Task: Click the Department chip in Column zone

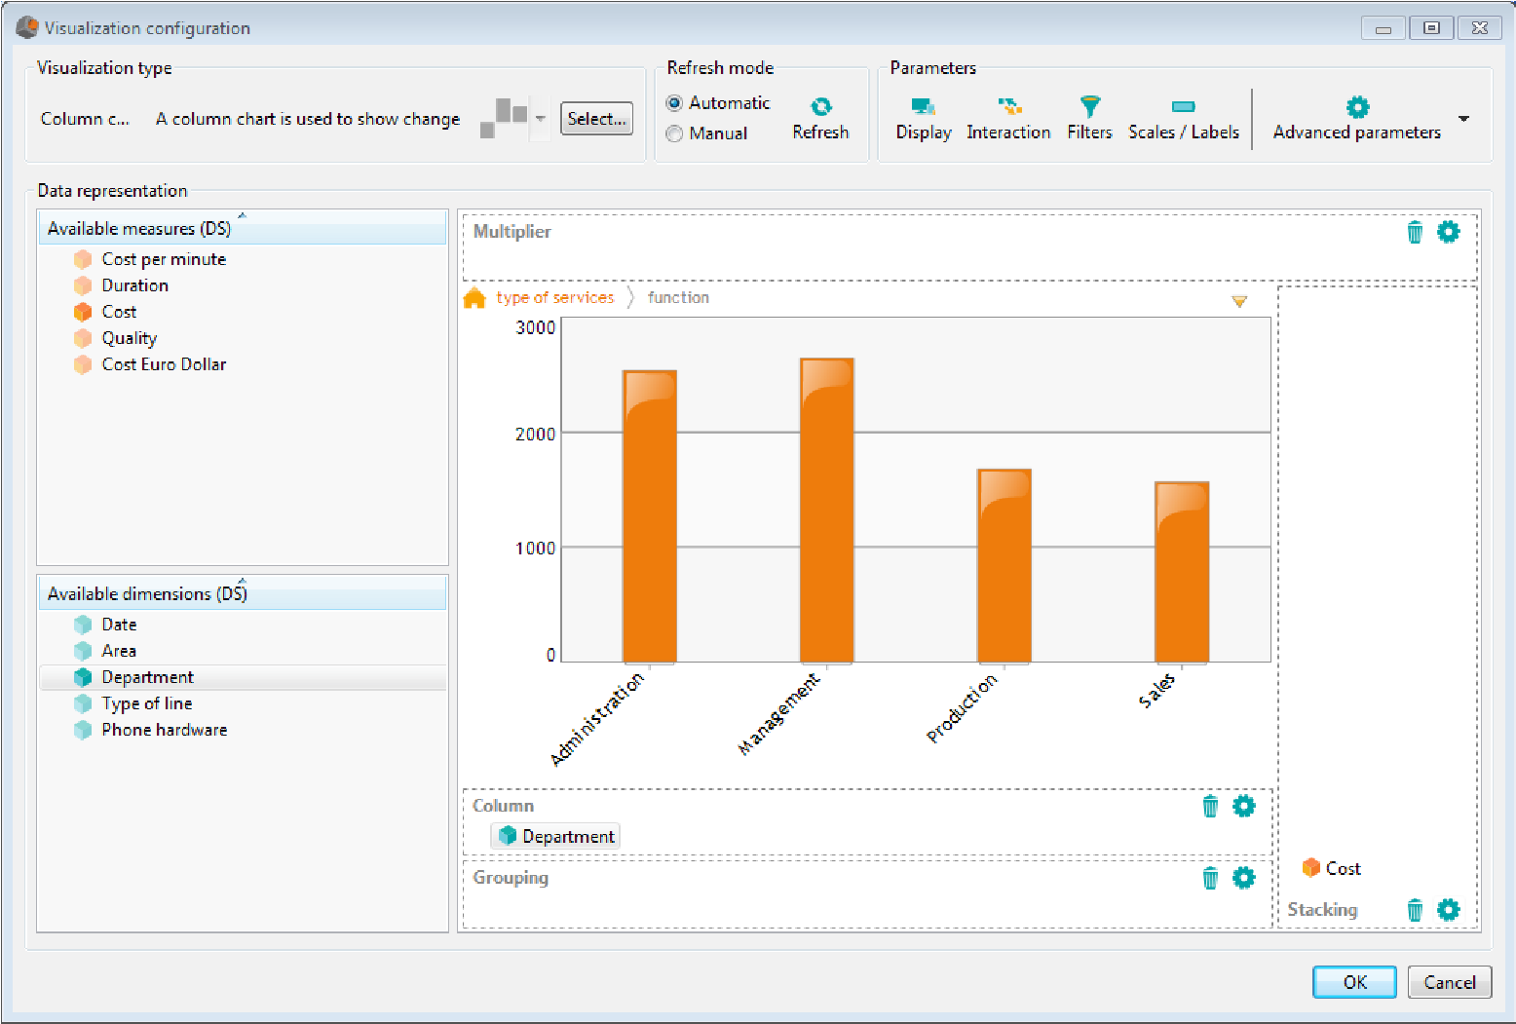Action: 556,836
